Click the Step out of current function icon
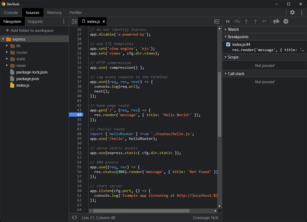Viewport: 307px width, 222px height. click(255, 21)
